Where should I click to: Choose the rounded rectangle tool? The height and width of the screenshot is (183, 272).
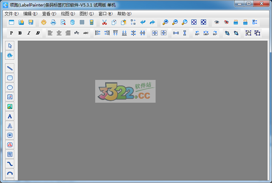coord(10,78)
